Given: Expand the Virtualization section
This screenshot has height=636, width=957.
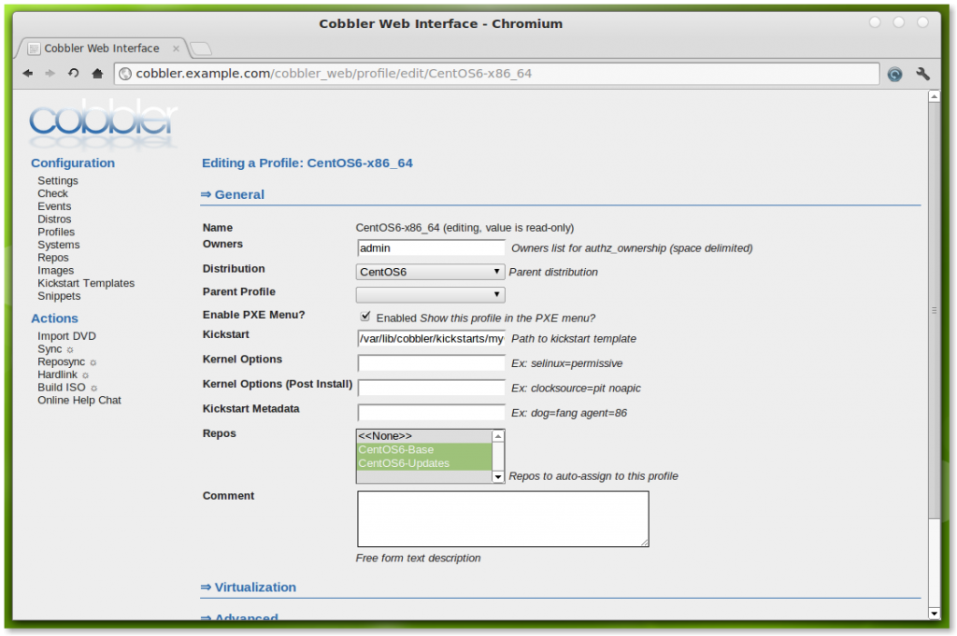Looking at the screenshot, I should point(249,587).
